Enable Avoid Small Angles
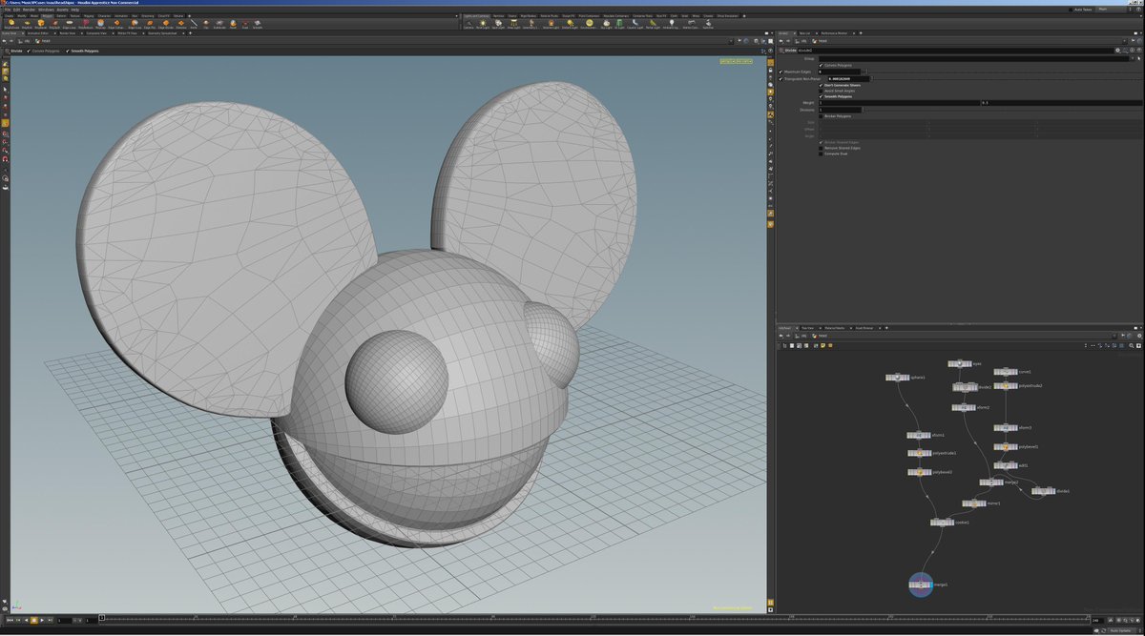Image resolution: width=1145 pixels, height=636 pixels. [x=821, y=91]
